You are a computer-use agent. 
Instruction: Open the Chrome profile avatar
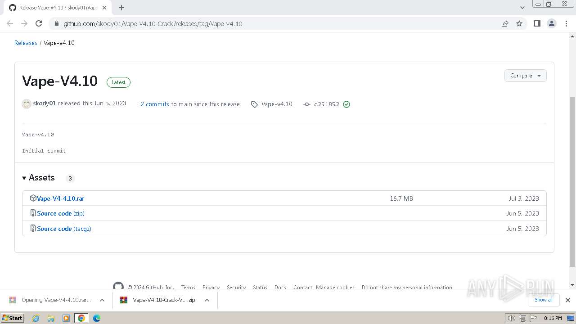tap(552, 23)
